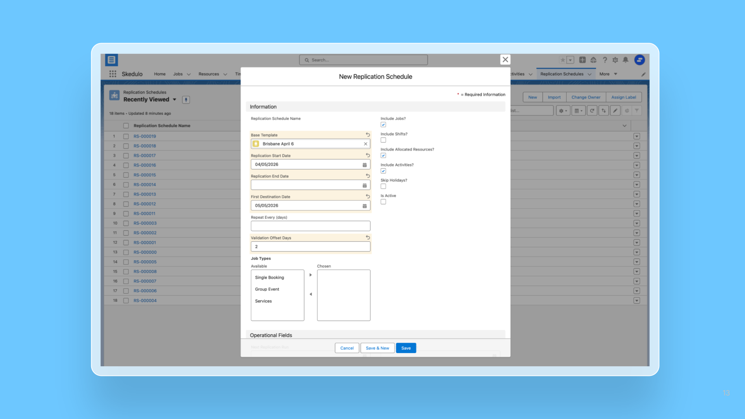
Task: Reset Base Template with undo arrow icon
Action: 367,135
